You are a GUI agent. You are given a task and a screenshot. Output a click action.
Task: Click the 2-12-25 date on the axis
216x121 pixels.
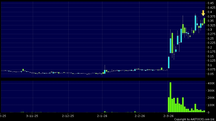pyautogui.click(x=68, y=116)
